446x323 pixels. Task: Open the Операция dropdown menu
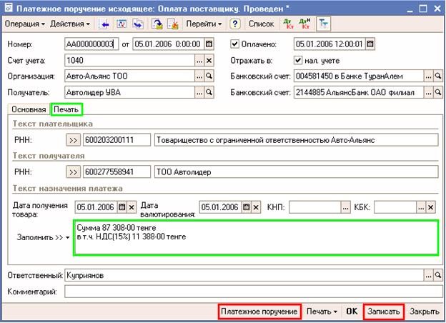(24, 24)
